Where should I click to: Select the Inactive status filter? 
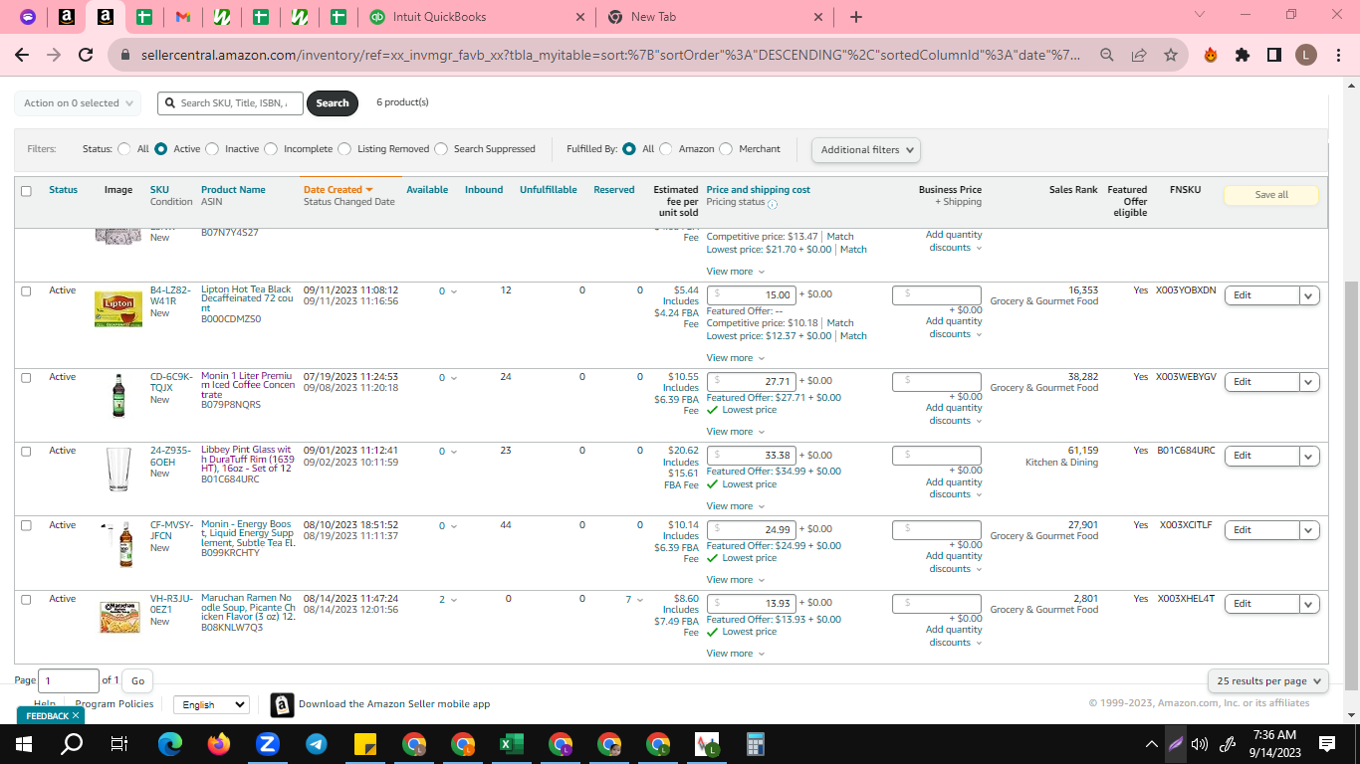(212, 149)
